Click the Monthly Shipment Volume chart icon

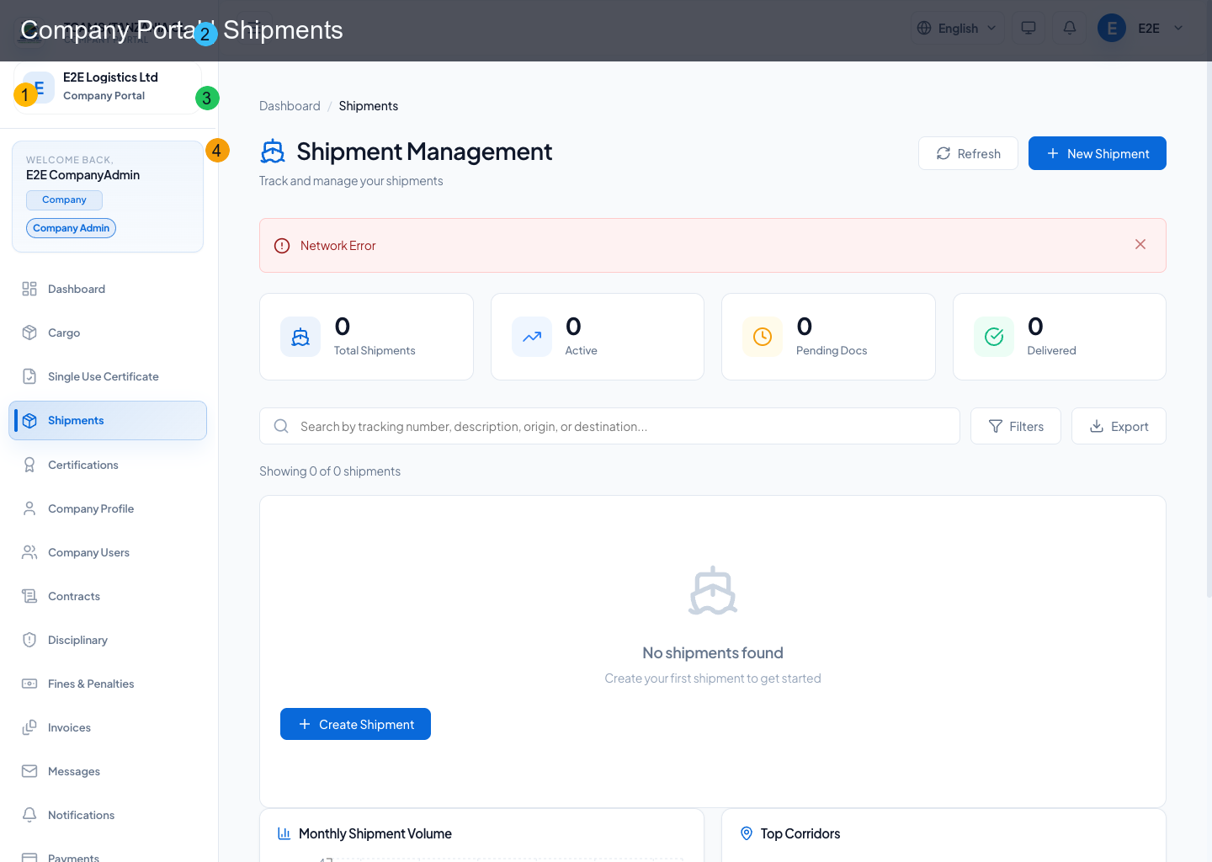(x=284, y=833)
